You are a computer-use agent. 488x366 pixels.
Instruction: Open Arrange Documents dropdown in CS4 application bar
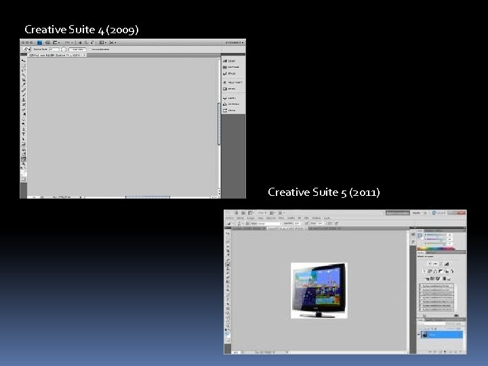103,43
